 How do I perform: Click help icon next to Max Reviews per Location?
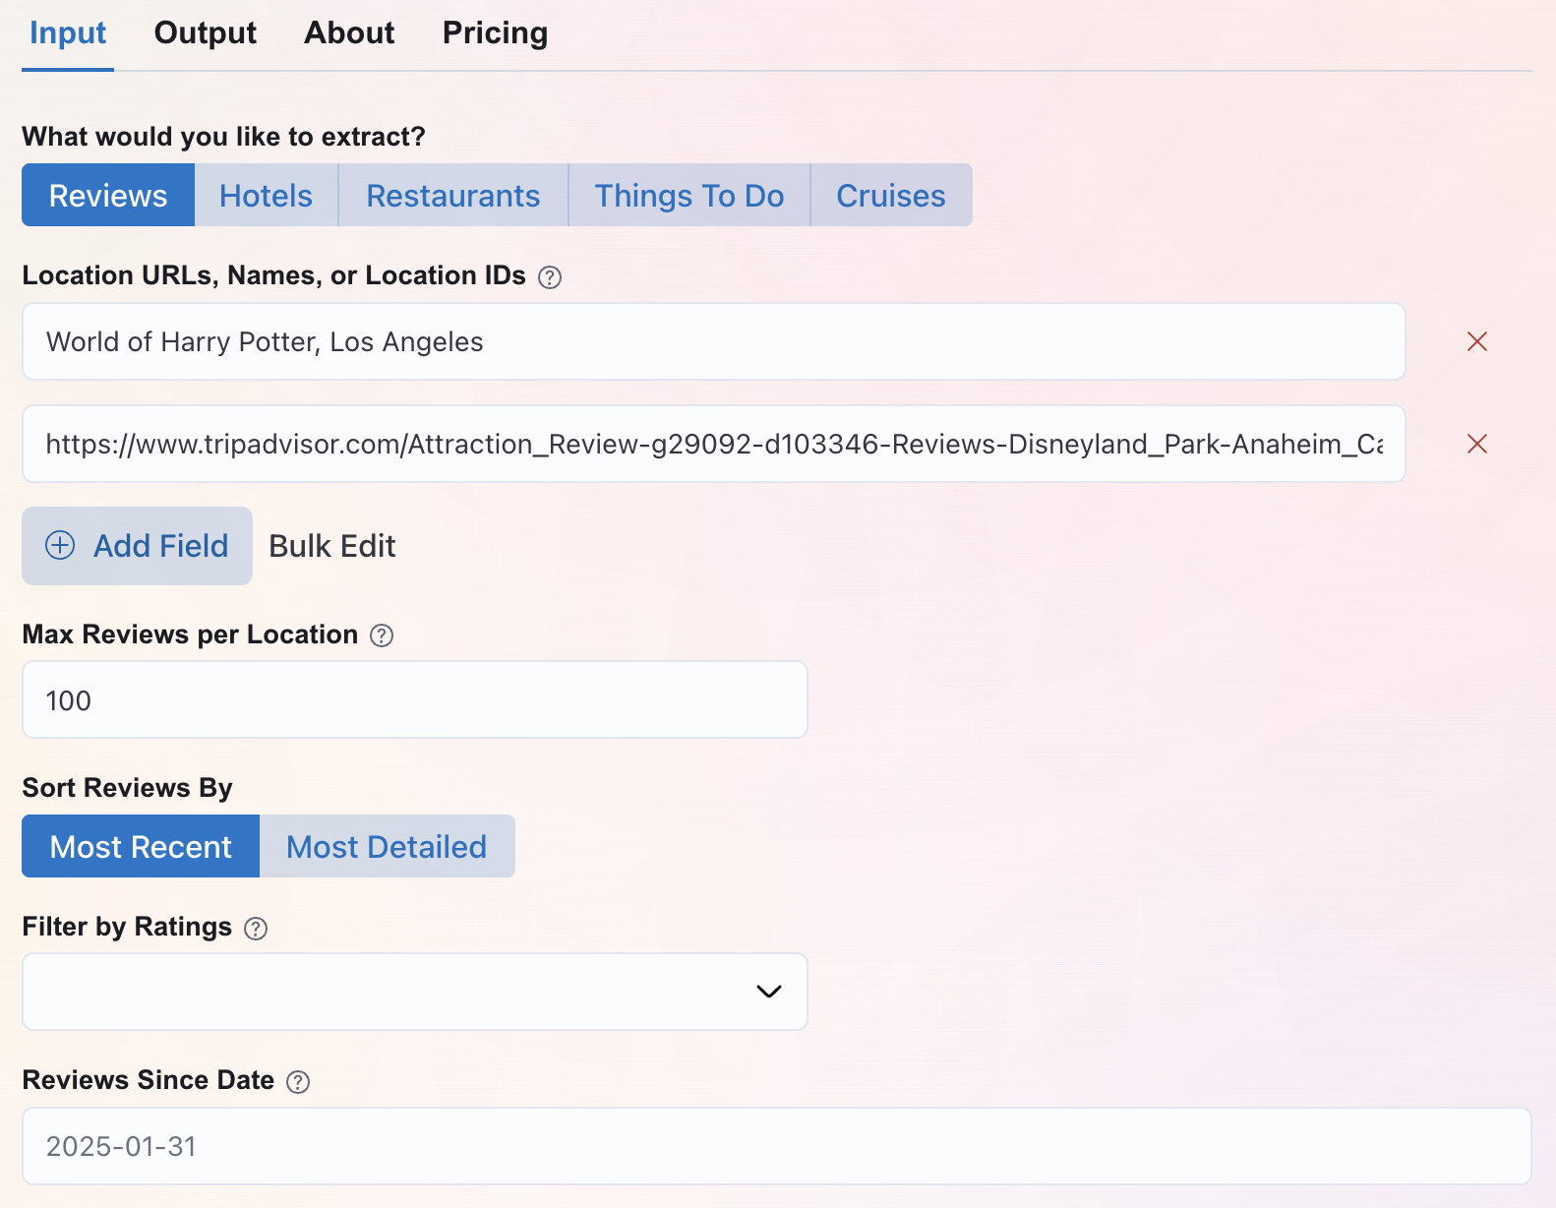(382, 635)
